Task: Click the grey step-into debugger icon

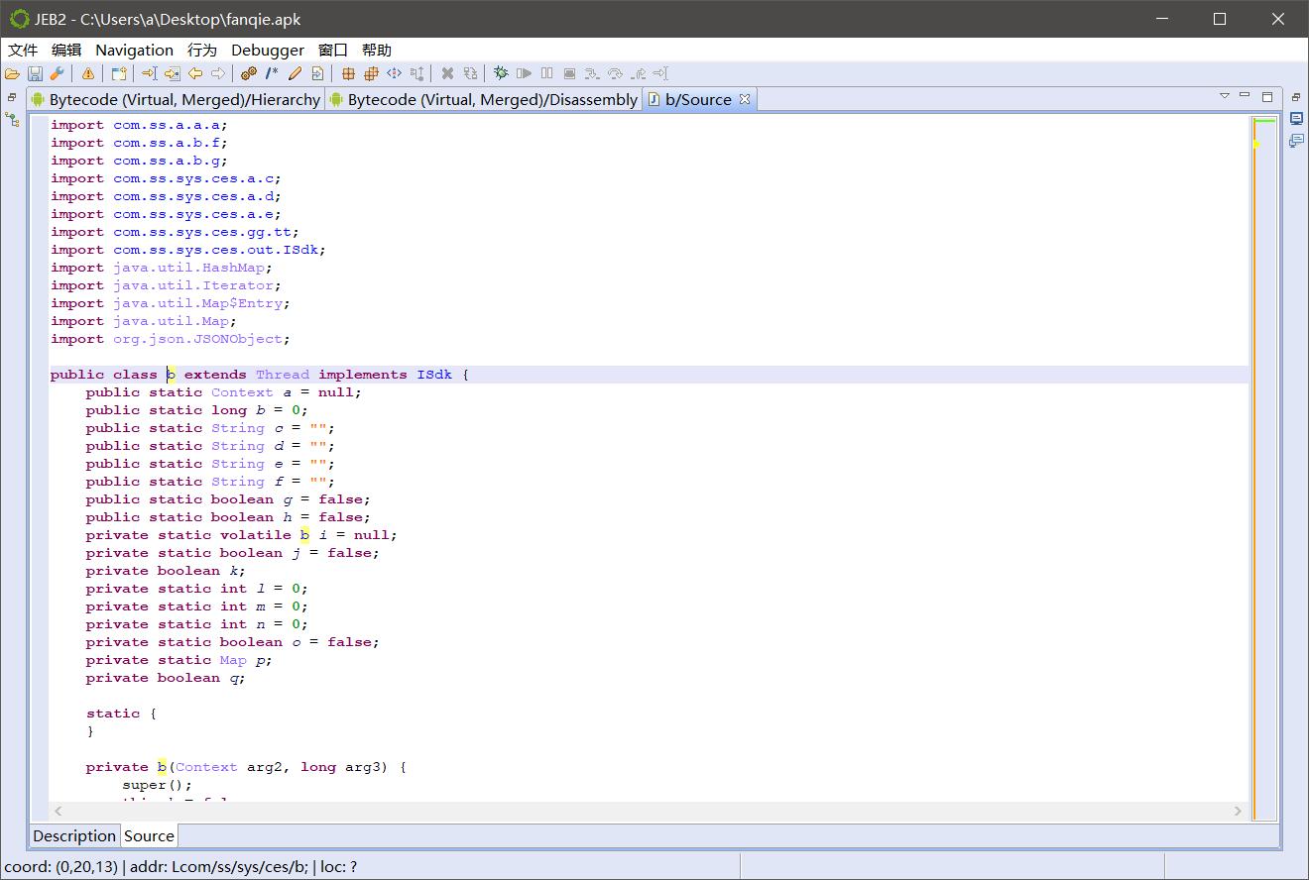Action: click(x=592, y=73)
